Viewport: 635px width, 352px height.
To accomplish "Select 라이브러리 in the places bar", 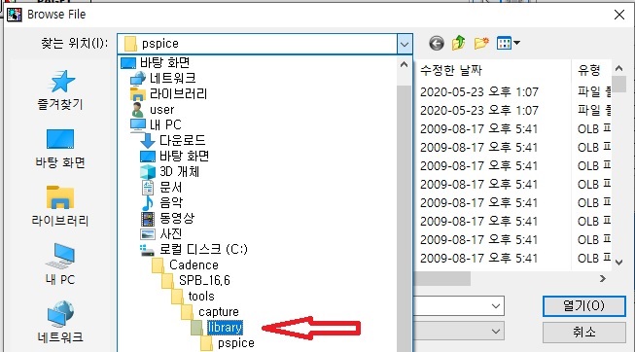I will pyautogui.click(x=60, y=206).
